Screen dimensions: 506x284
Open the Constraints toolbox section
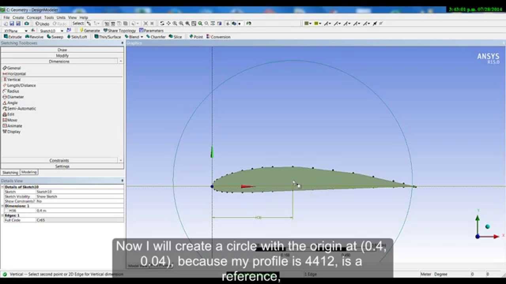pyautogui.click(x=59, y=161)
